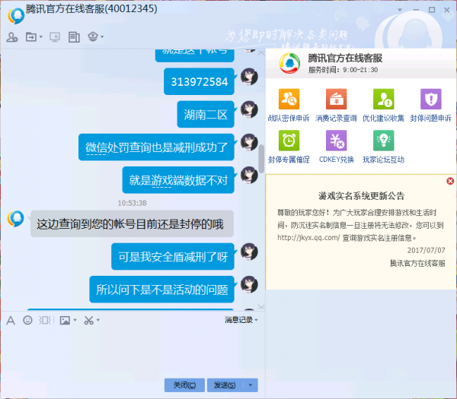Open 消费记录查询 service icon

[x=336, y=100]
